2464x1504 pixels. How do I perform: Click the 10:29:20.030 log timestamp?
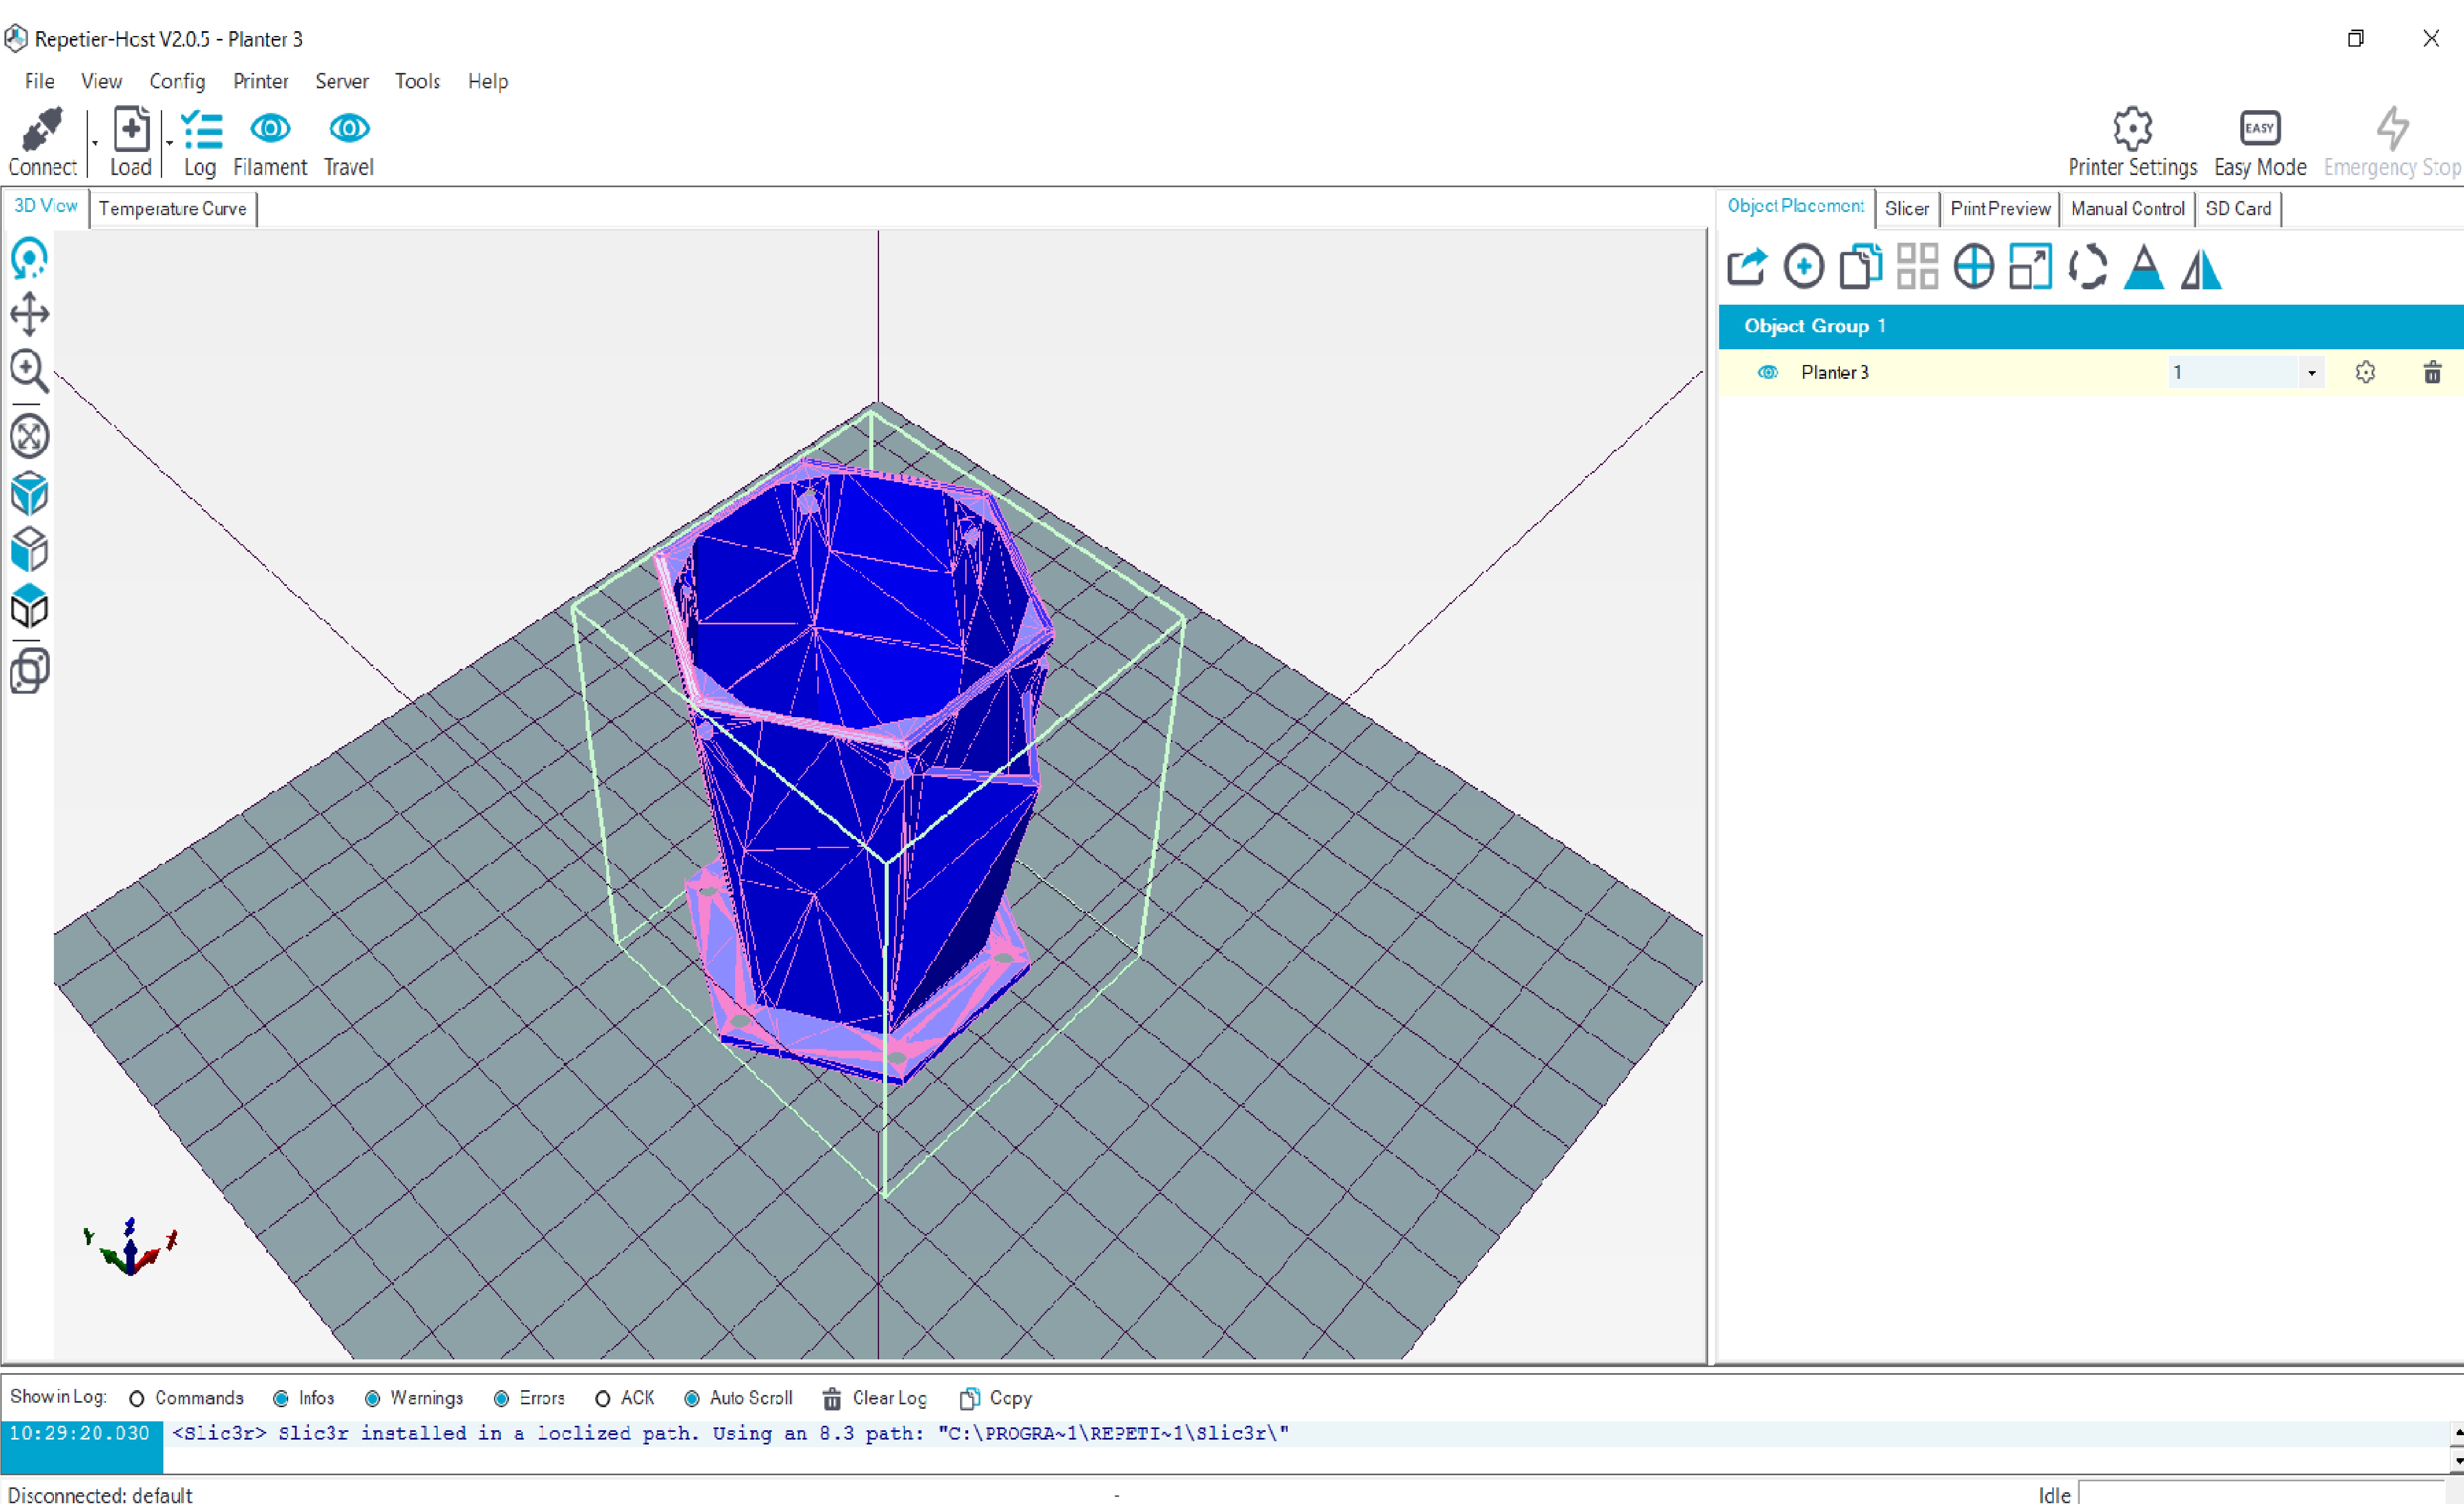coord(80,1434)
